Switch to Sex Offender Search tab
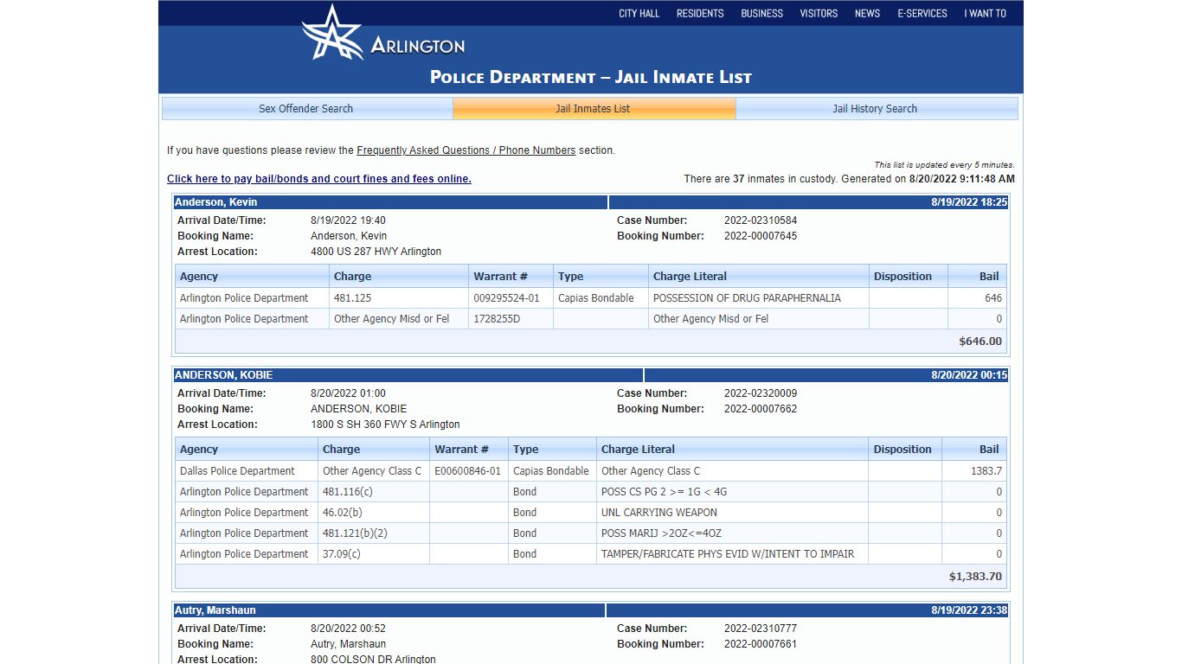Image resolution: width=1182 pixels, height=664 pixels. click(306, 109)
